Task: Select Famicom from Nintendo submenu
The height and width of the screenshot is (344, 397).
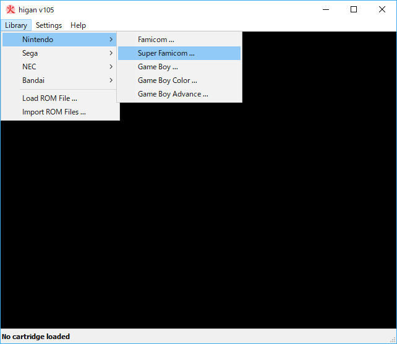Action: coord(156,40)
